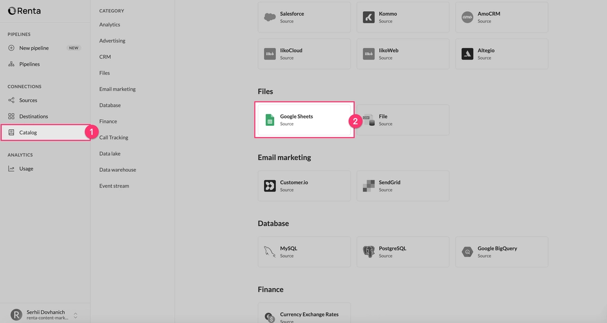Create a New pipeline
The image size is (607, 323).
point(34,48)
